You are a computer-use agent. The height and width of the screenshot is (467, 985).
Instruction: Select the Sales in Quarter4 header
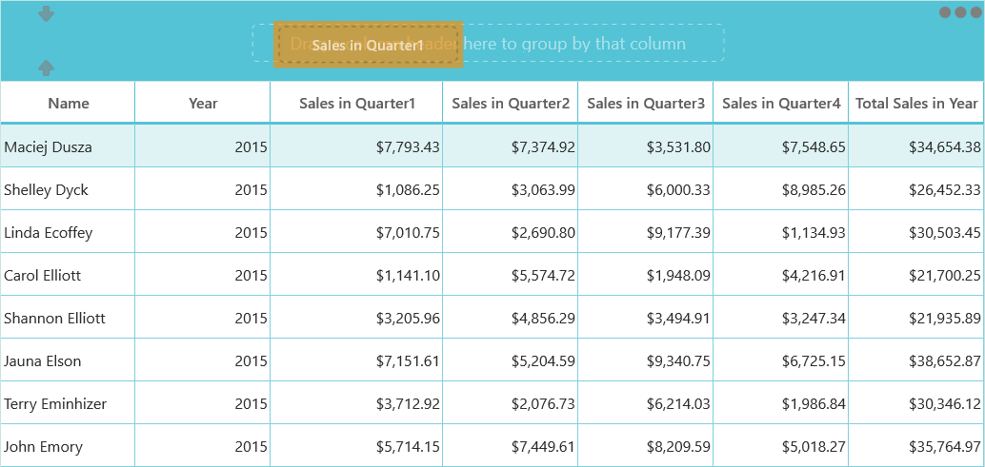[x=781, y=103]
